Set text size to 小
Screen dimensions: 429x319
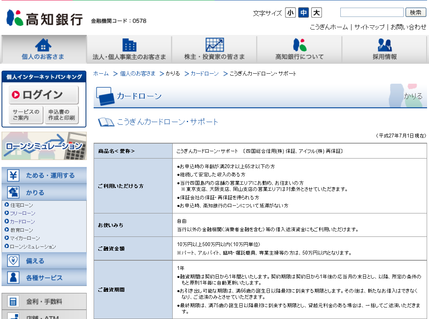coord(290,13)
